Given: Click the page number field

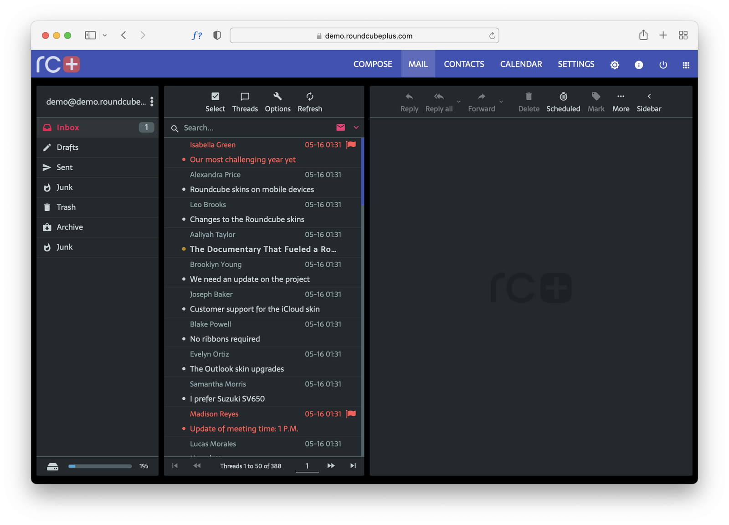Looking at the screenshot, I should 307,466.
